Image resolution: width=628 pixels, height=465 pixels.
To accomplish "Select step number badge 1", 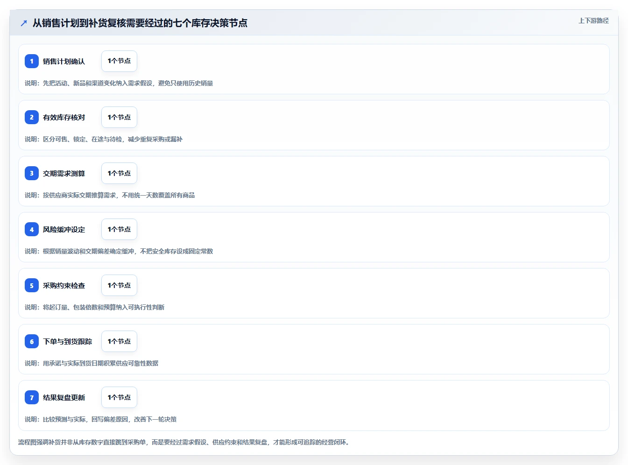I will [32, 61].
